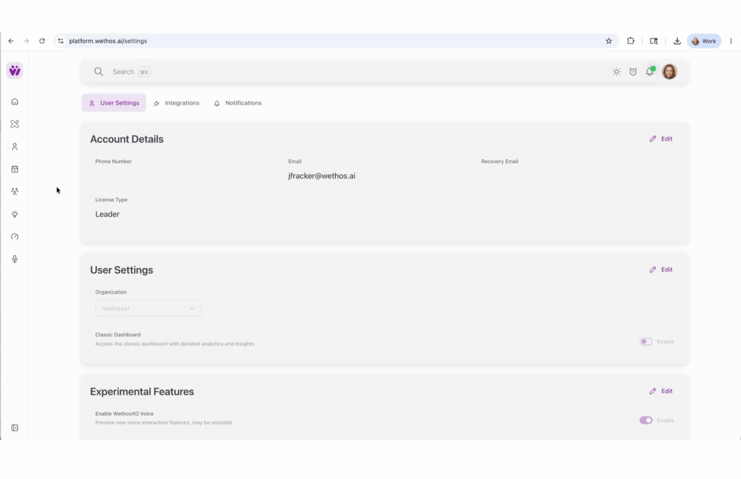
Task: Select the User Settings tab
Action: 114,103
